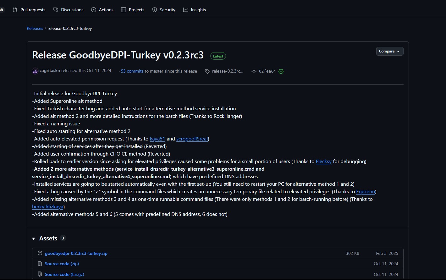Open the Insights tab

(195, 10)
